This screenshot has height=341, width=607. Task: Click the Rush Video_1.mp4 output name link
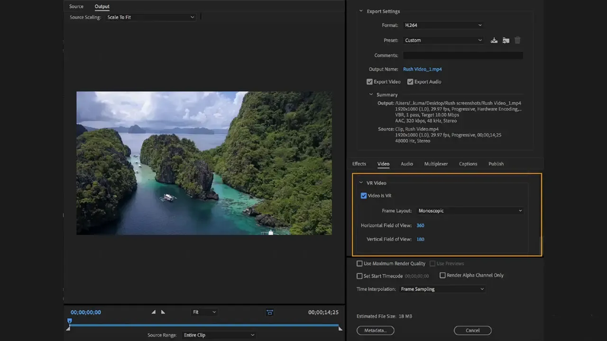coord(422,69)
